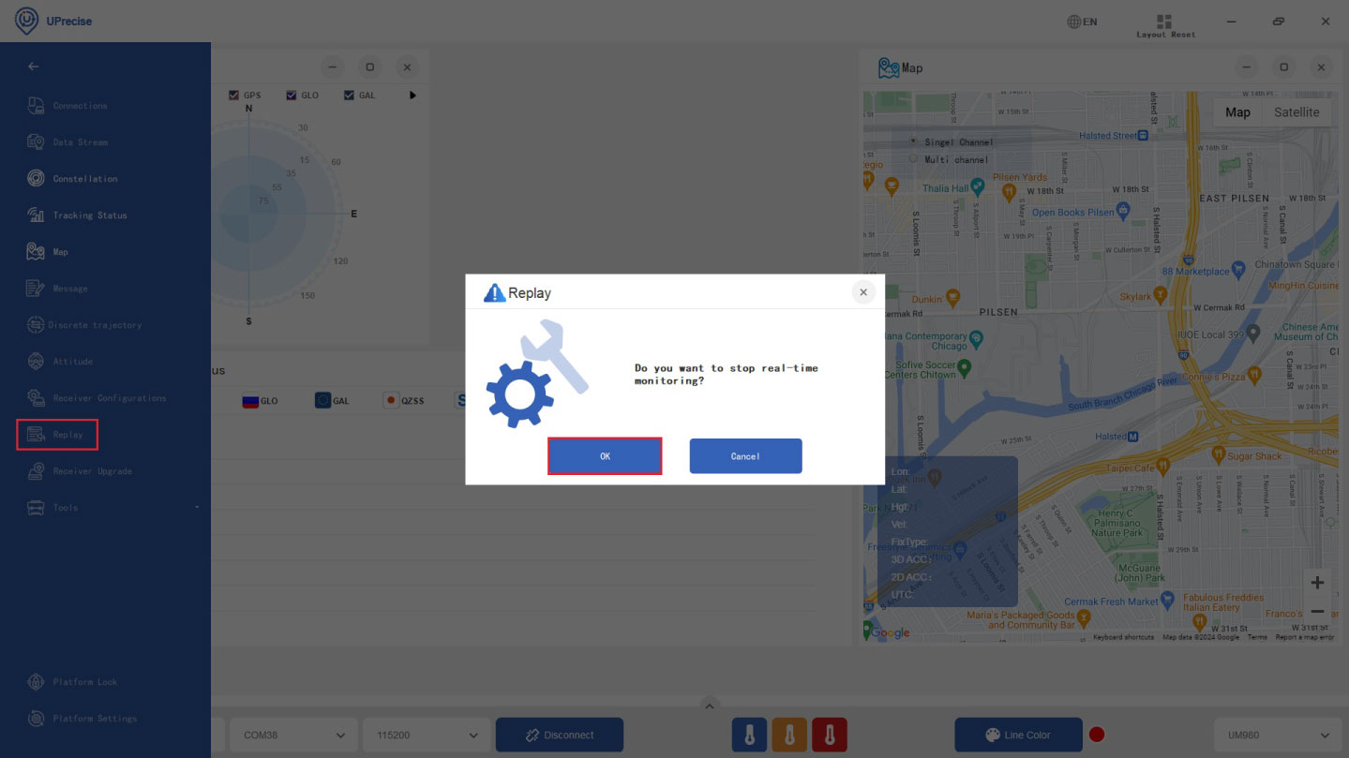
Task: Click the Connections icon in sidebar
Action: pyautogui.click(x=36, y=106)
